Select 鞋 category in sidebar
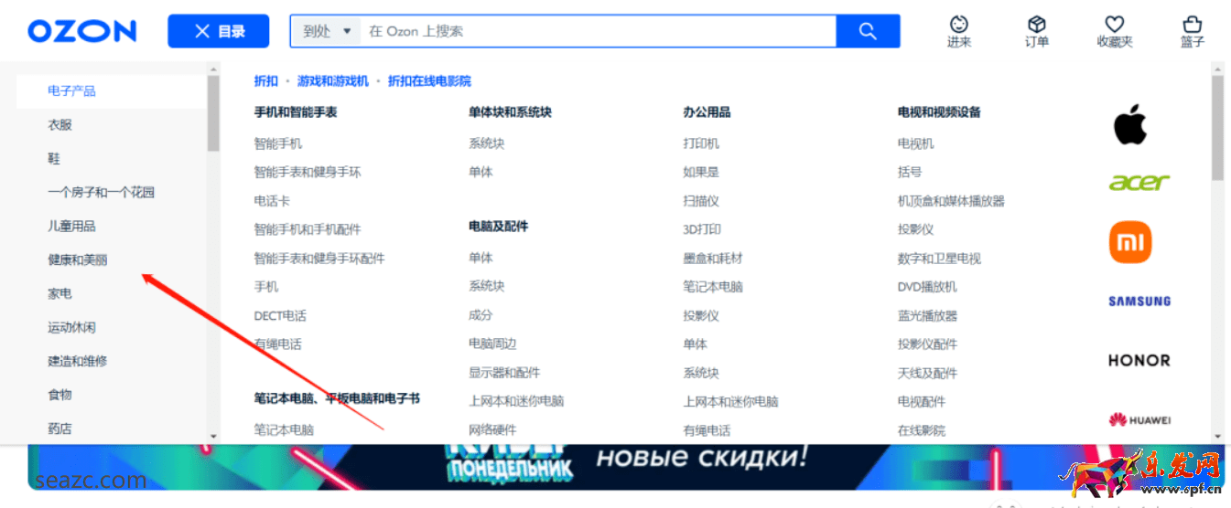The height and width of the screenshot is (508, 1231). tap(54, 158)
